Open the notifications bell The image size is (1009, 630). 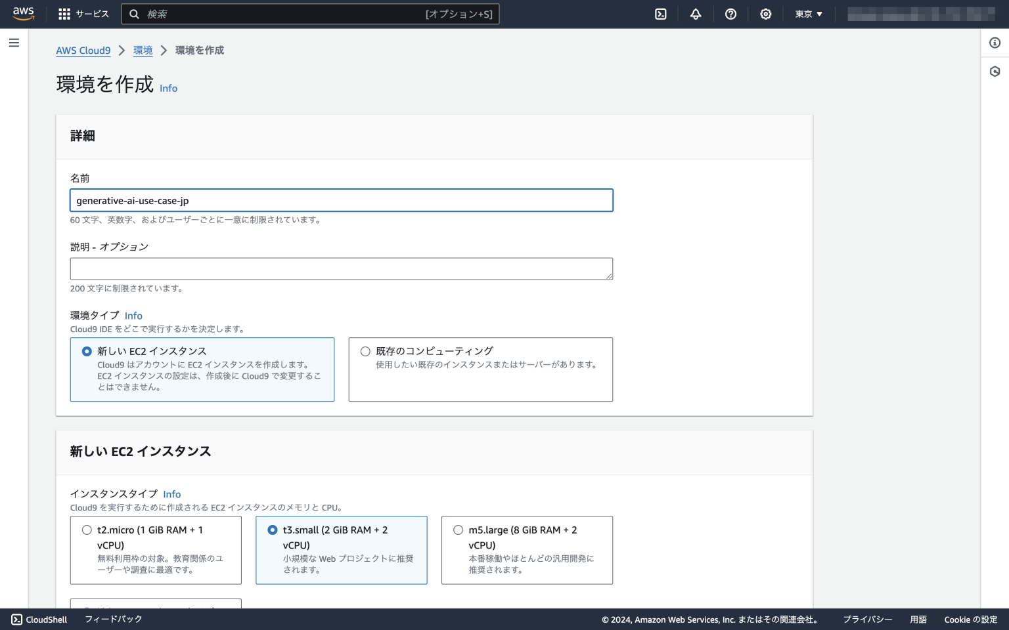coord(696,14)
